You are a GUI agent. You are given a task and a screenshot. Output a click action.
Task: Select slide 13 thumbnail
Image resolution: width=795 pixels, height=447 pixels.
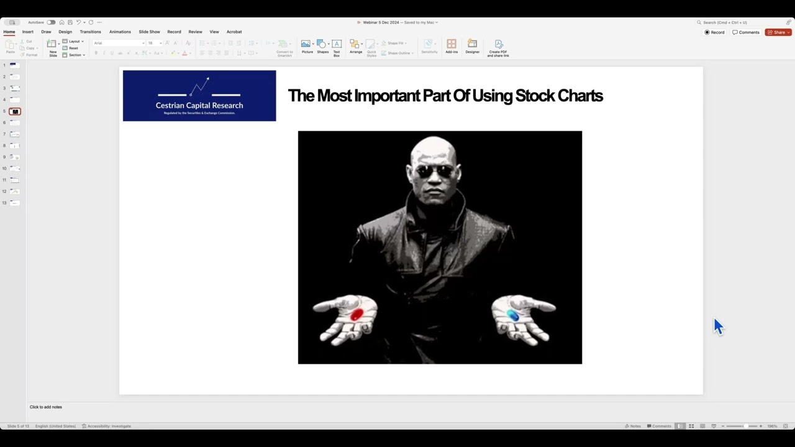15,203
